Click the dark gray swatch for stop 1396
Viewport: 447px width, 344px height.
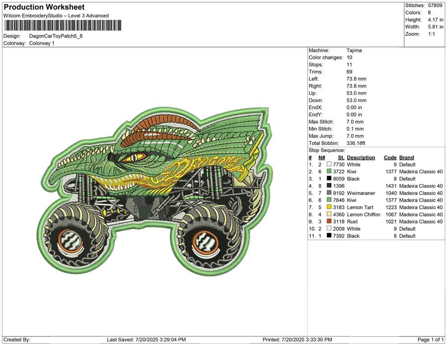pyautogui.click(x=329, y=186)
